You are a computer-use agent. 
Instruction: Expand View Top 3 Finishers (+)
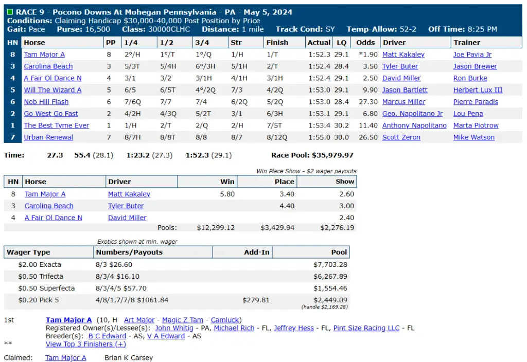(86, 344)
